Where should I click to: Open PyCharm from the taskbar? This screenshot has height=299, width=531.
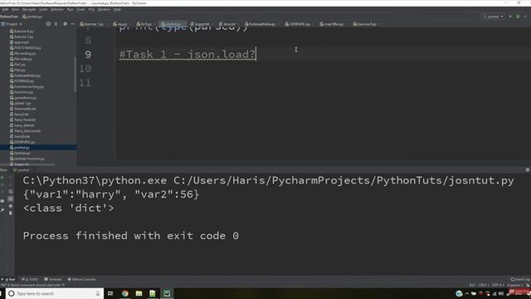coord(167,293)
